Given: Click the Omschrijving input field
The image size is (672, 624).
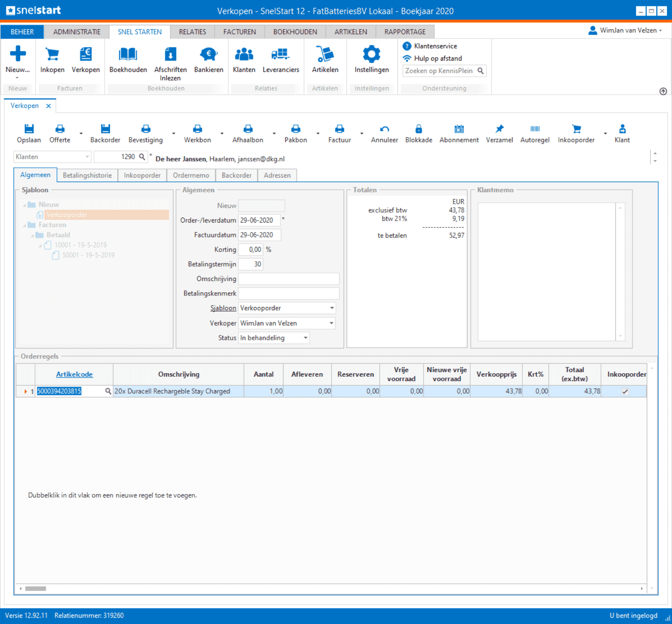Looking at the screenshot, I should 288,279.
